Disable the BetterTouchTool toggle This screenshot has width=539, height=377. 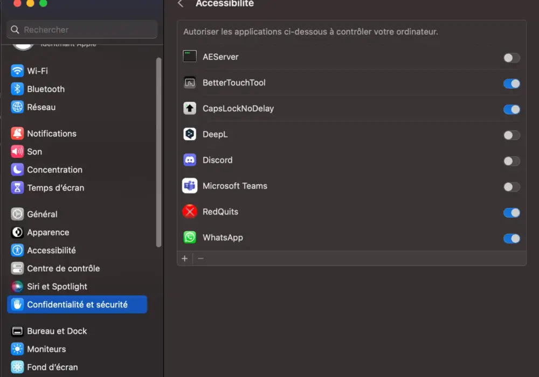[x=512, y=83]
